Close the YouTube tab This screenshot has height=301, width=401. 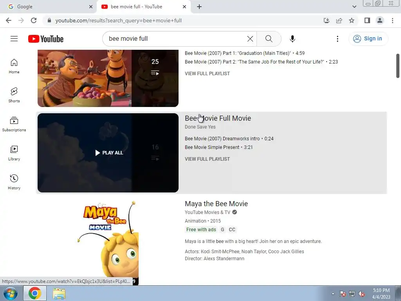[x=184, y=7]
